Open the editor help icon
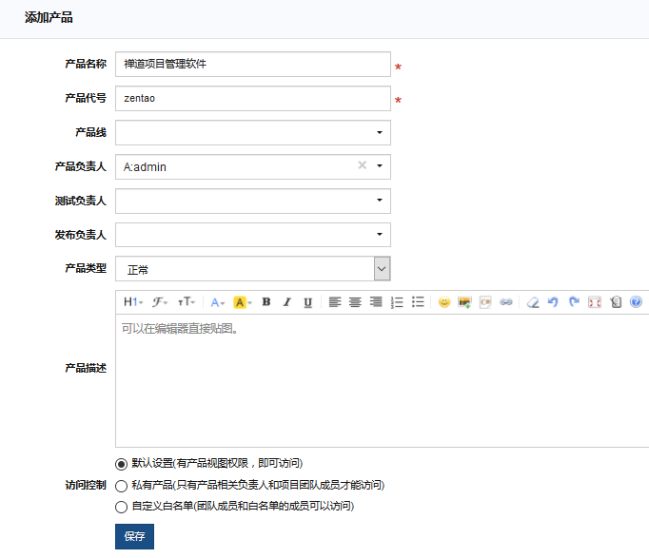 636,302
